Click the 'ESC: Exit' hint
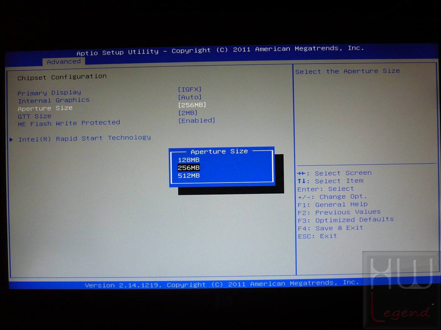The height and width of the screenshot is (330, 441). pyautogui.click(x=317, y=236)
